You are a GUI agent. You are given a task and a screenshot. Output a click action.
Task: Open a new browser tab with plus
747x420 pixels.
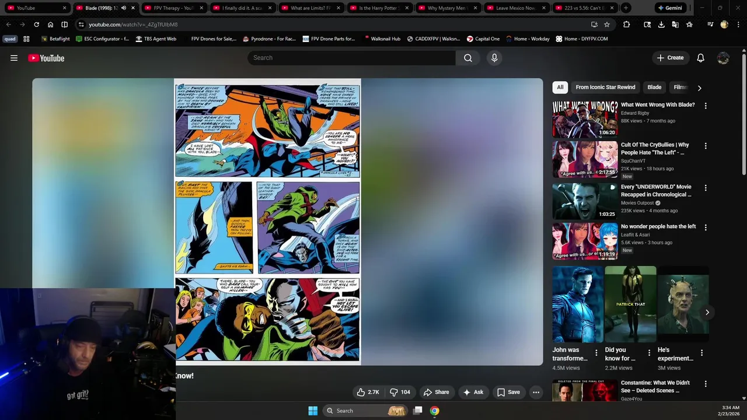[x=626, y=8]
